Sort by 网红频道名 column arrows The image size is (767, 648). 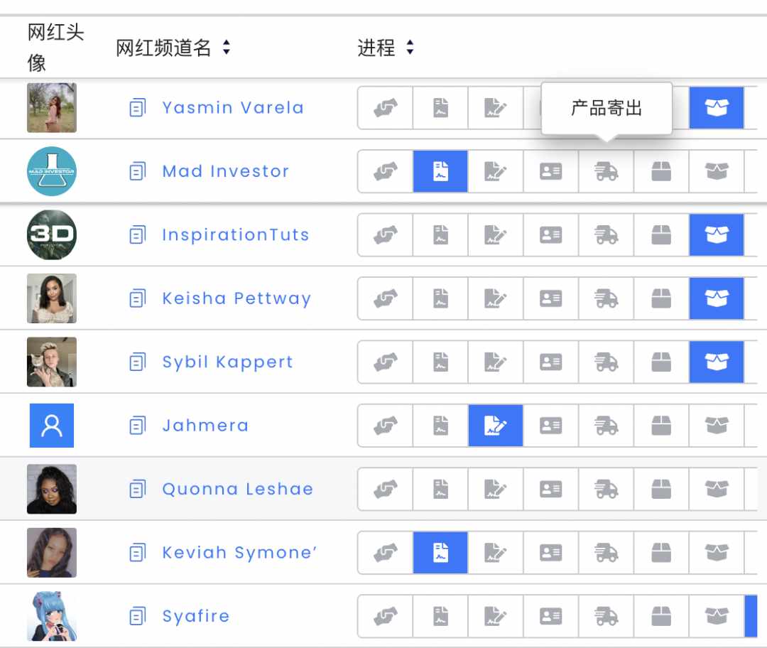click(x=226, y=48)
